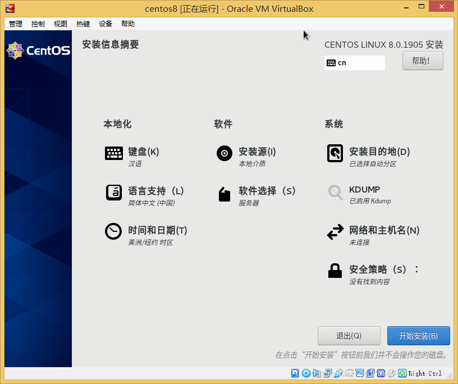Click the network adapter status icon
The width and height of the screenshot is (458, 384).
327,373
